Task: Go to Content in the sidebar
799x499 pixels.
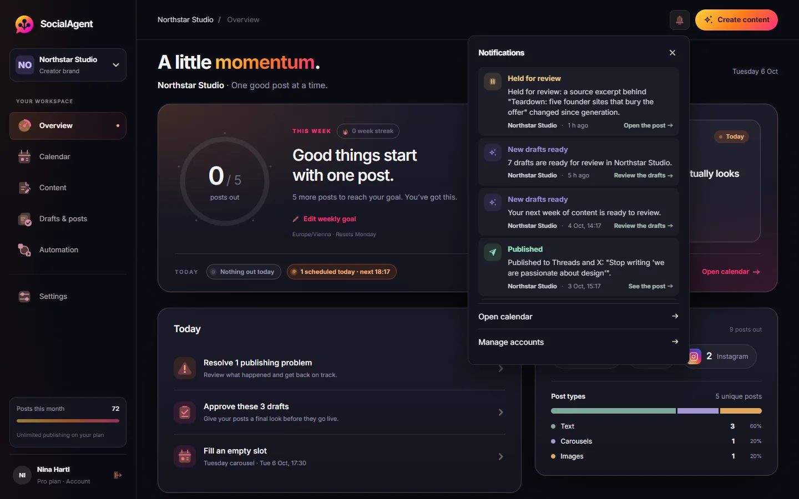Action: 68,188
